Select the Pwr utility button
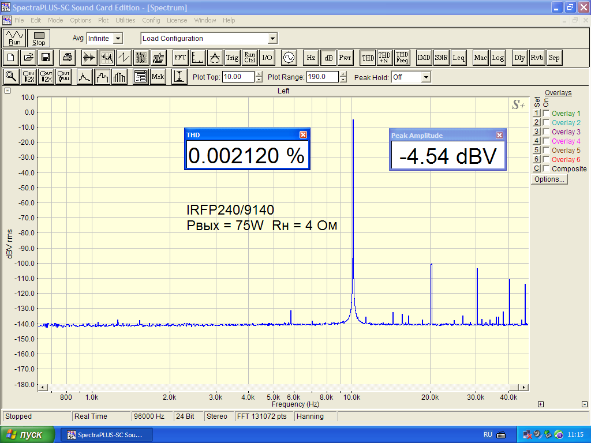The height and width of the screenshot is (443, 591). point(345,57)
